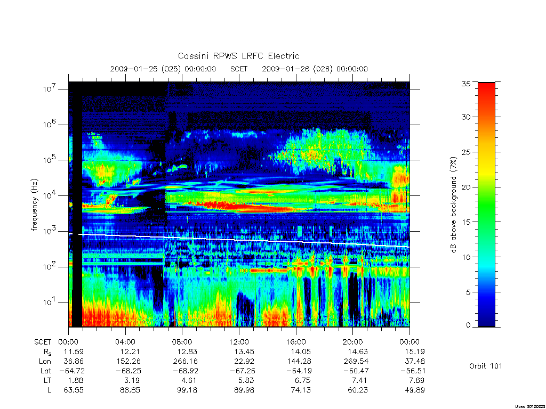Viewport: 546px width, 409px height.
Task: Click the color scale label '20'
Action: [x=466, y=187]
